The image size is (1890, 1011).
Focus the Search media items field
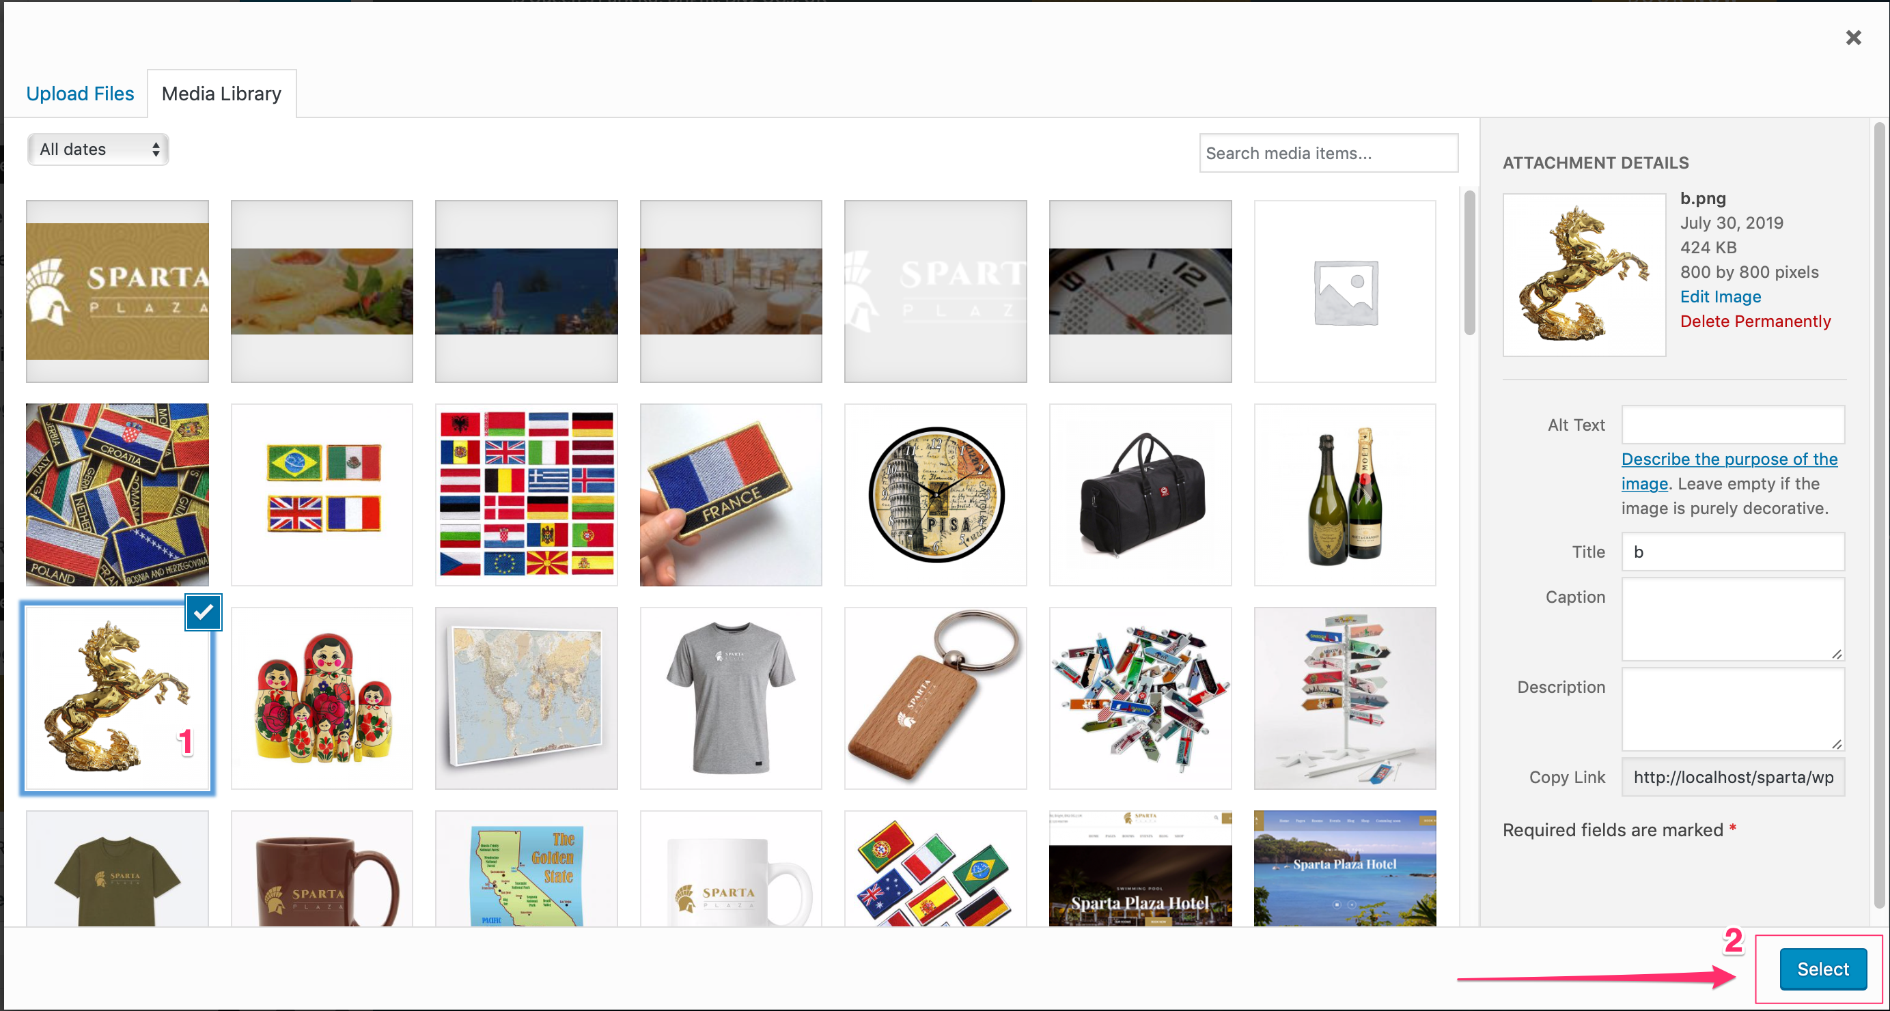tap(1328, 153)
